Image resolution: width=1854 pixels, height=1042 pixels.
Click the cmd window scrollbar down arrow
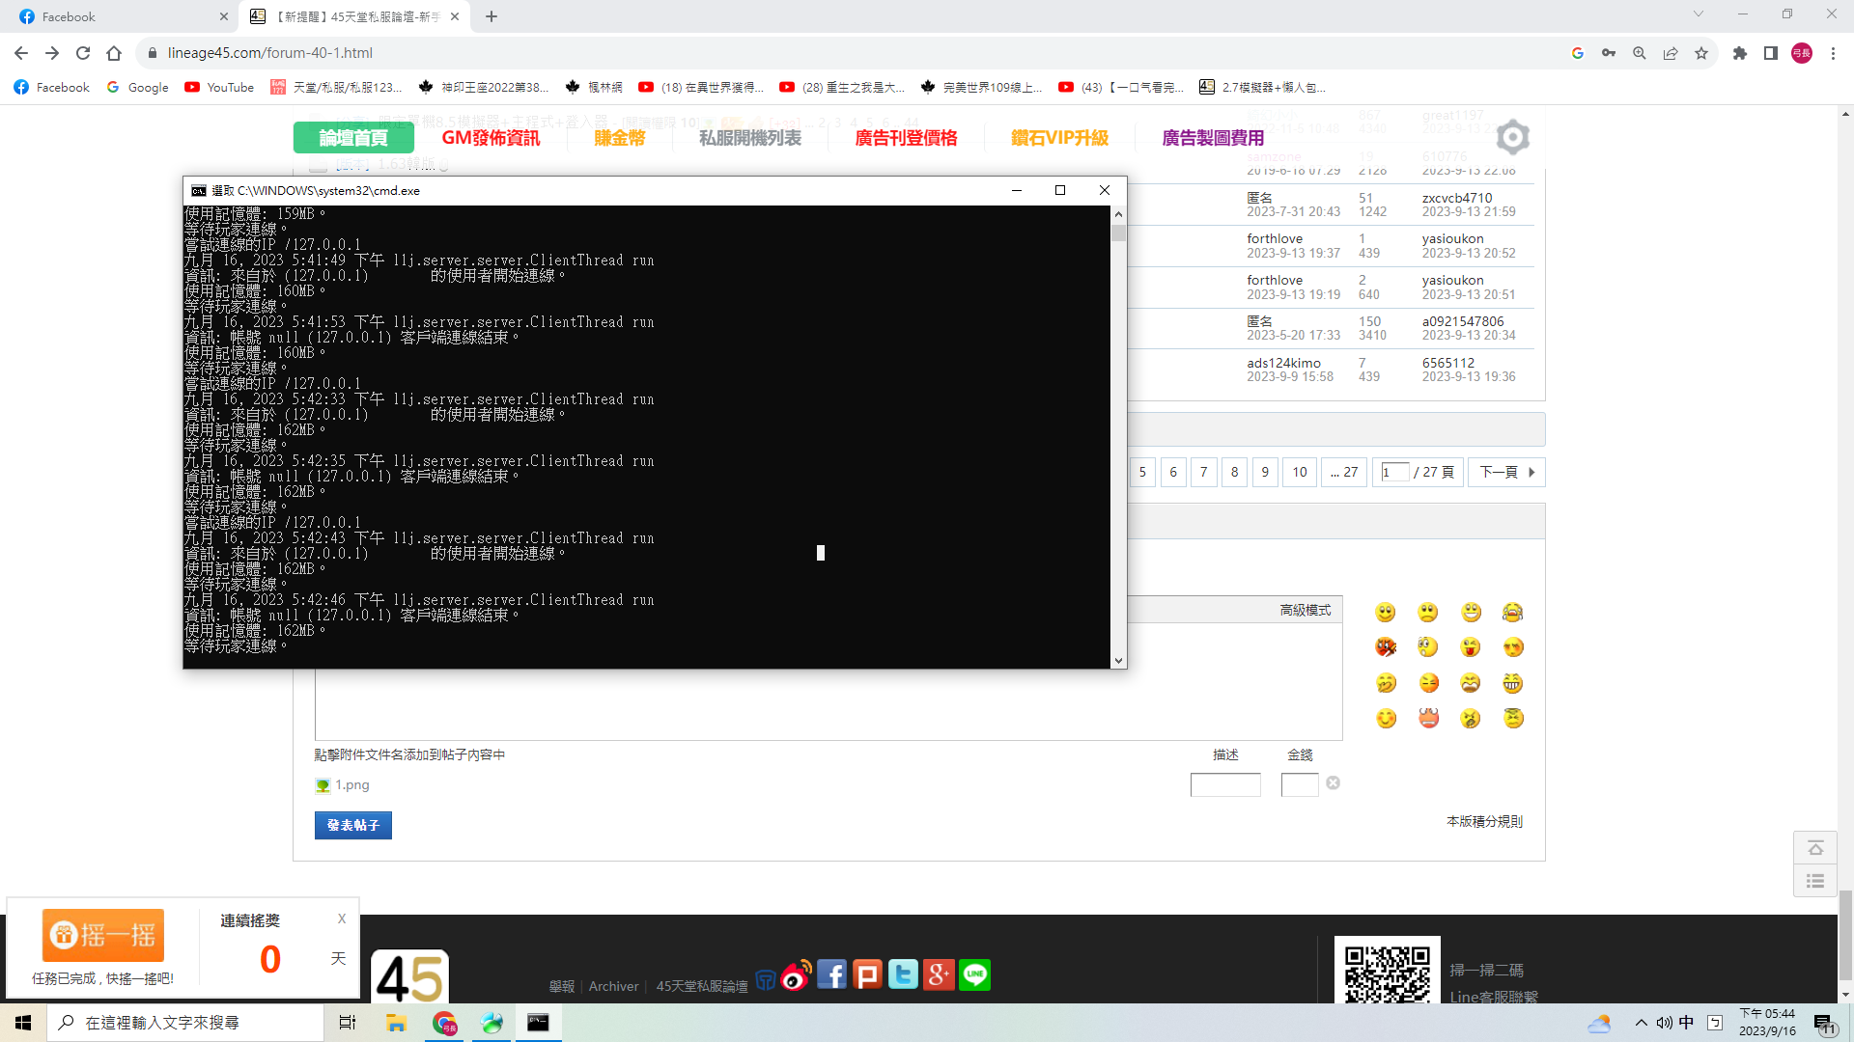pos(1118,661)
